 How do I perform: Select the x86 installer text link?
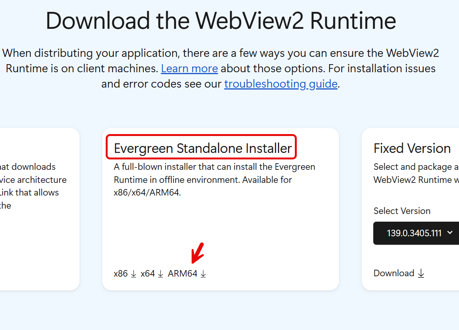coord(121,274)
